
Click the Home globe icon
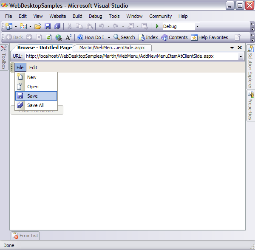tap(59, 37)
